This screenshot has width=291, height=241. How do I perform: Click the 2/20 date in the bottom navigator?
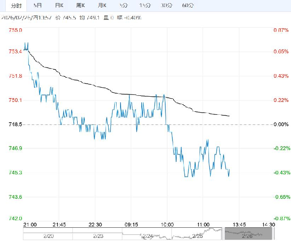[49, 236]
